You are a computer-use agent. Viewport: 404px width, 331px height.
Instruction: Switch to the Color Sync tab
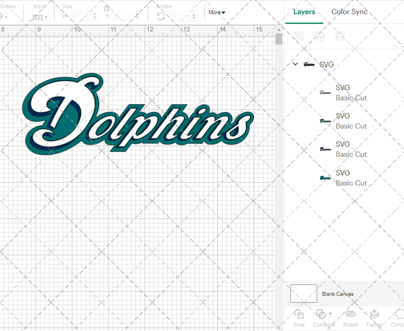pyautogui.click(x=349, y=12)
